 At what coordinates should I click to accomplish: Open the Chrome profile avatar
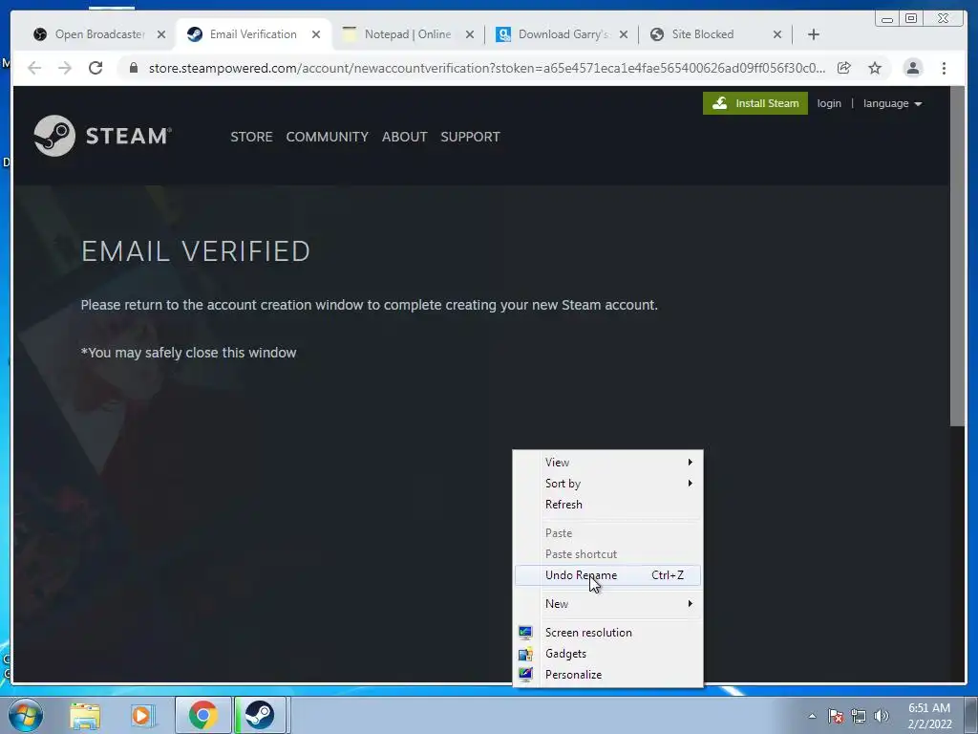[912, 68]
